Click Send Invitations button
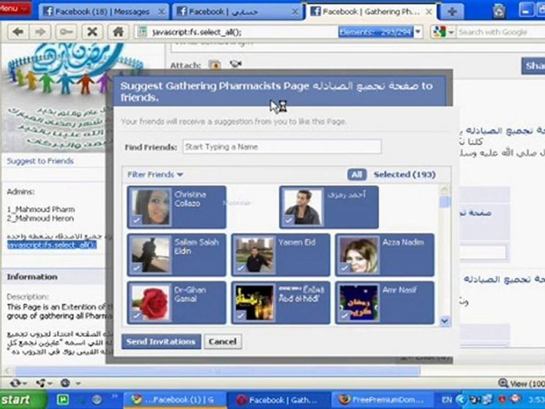Screen dimensions: 545x409 point(161,341)
